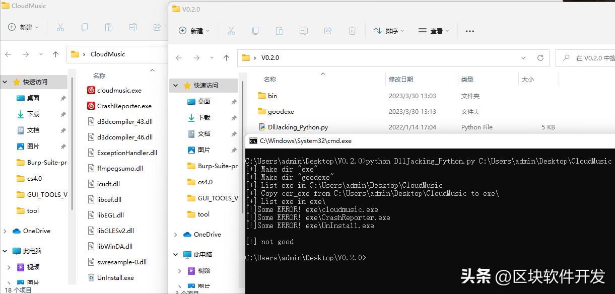615x294 pixels.
Task: Click the Copy icon in V0.2.0 toolbar
Action: pos(255,31)
